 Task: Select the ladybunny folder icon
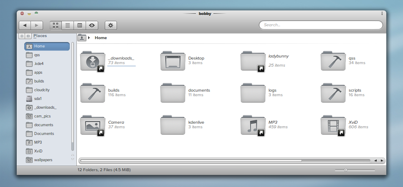click(x=253, y=61)
